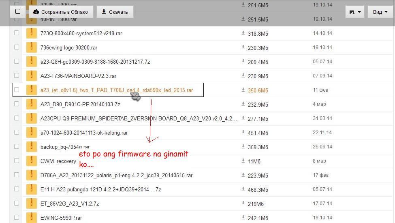Expand the Вид view dropdown
The width and height of the screenshot is (395, 223).
[x=380, y=12]
